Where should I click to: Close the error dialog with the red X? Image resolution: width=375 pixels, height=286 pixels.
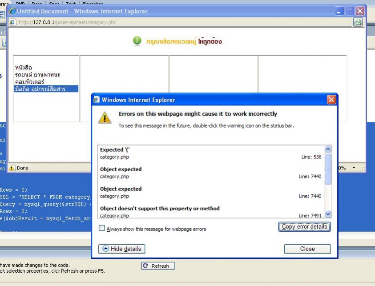[331, 100]
